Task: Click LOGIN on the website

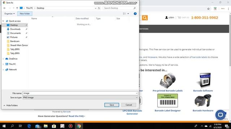Action: [170, 18]
